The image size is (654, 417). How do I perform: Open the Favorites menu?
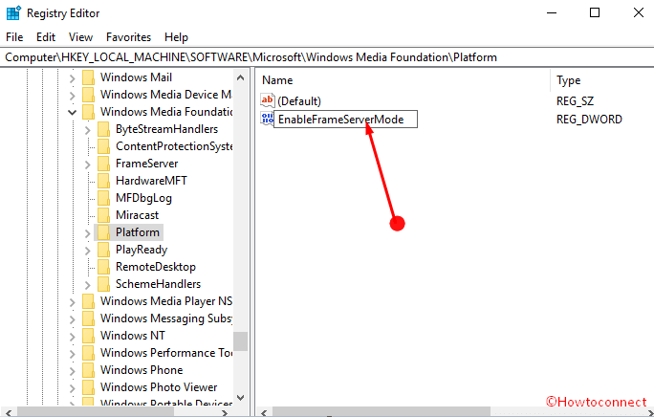(128, 37)
